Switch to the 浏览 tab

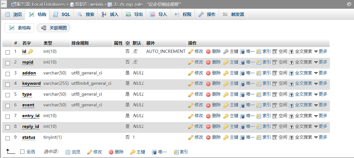click(13, 14)
